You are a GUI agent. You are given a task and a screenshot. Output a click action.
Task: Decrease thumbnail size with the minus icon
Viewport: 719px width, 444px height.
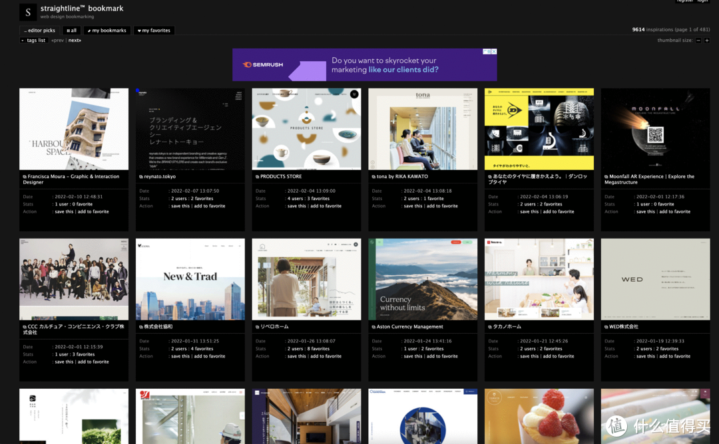point(698,41)
